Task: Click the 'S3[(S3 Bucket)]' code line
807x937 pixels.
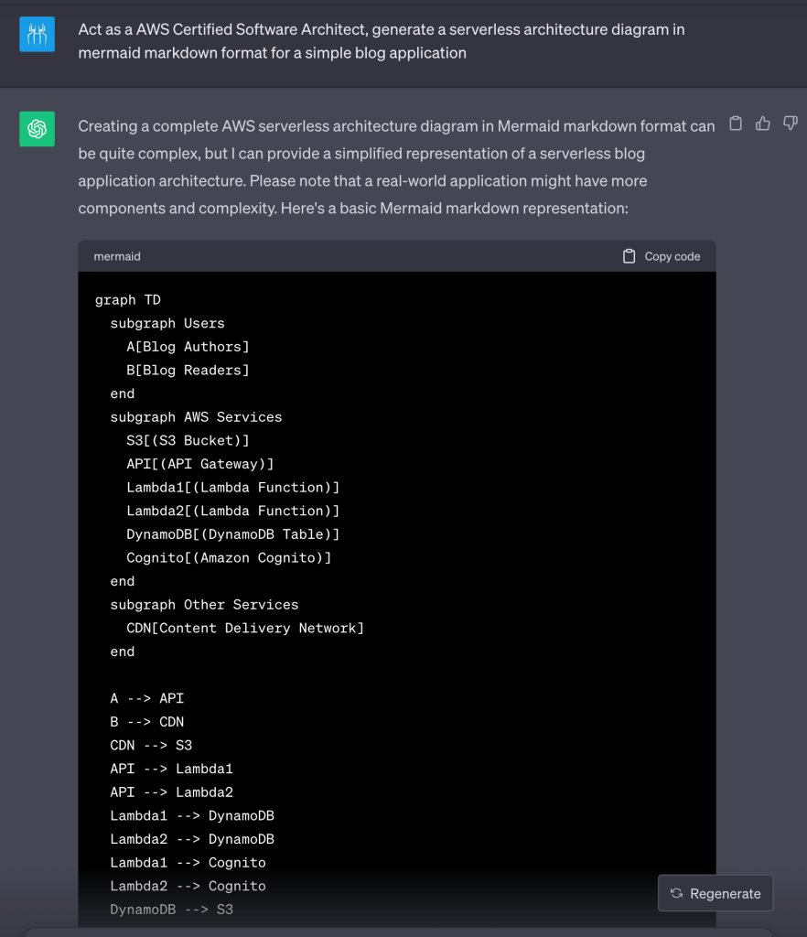Action: tap(188, 440)
